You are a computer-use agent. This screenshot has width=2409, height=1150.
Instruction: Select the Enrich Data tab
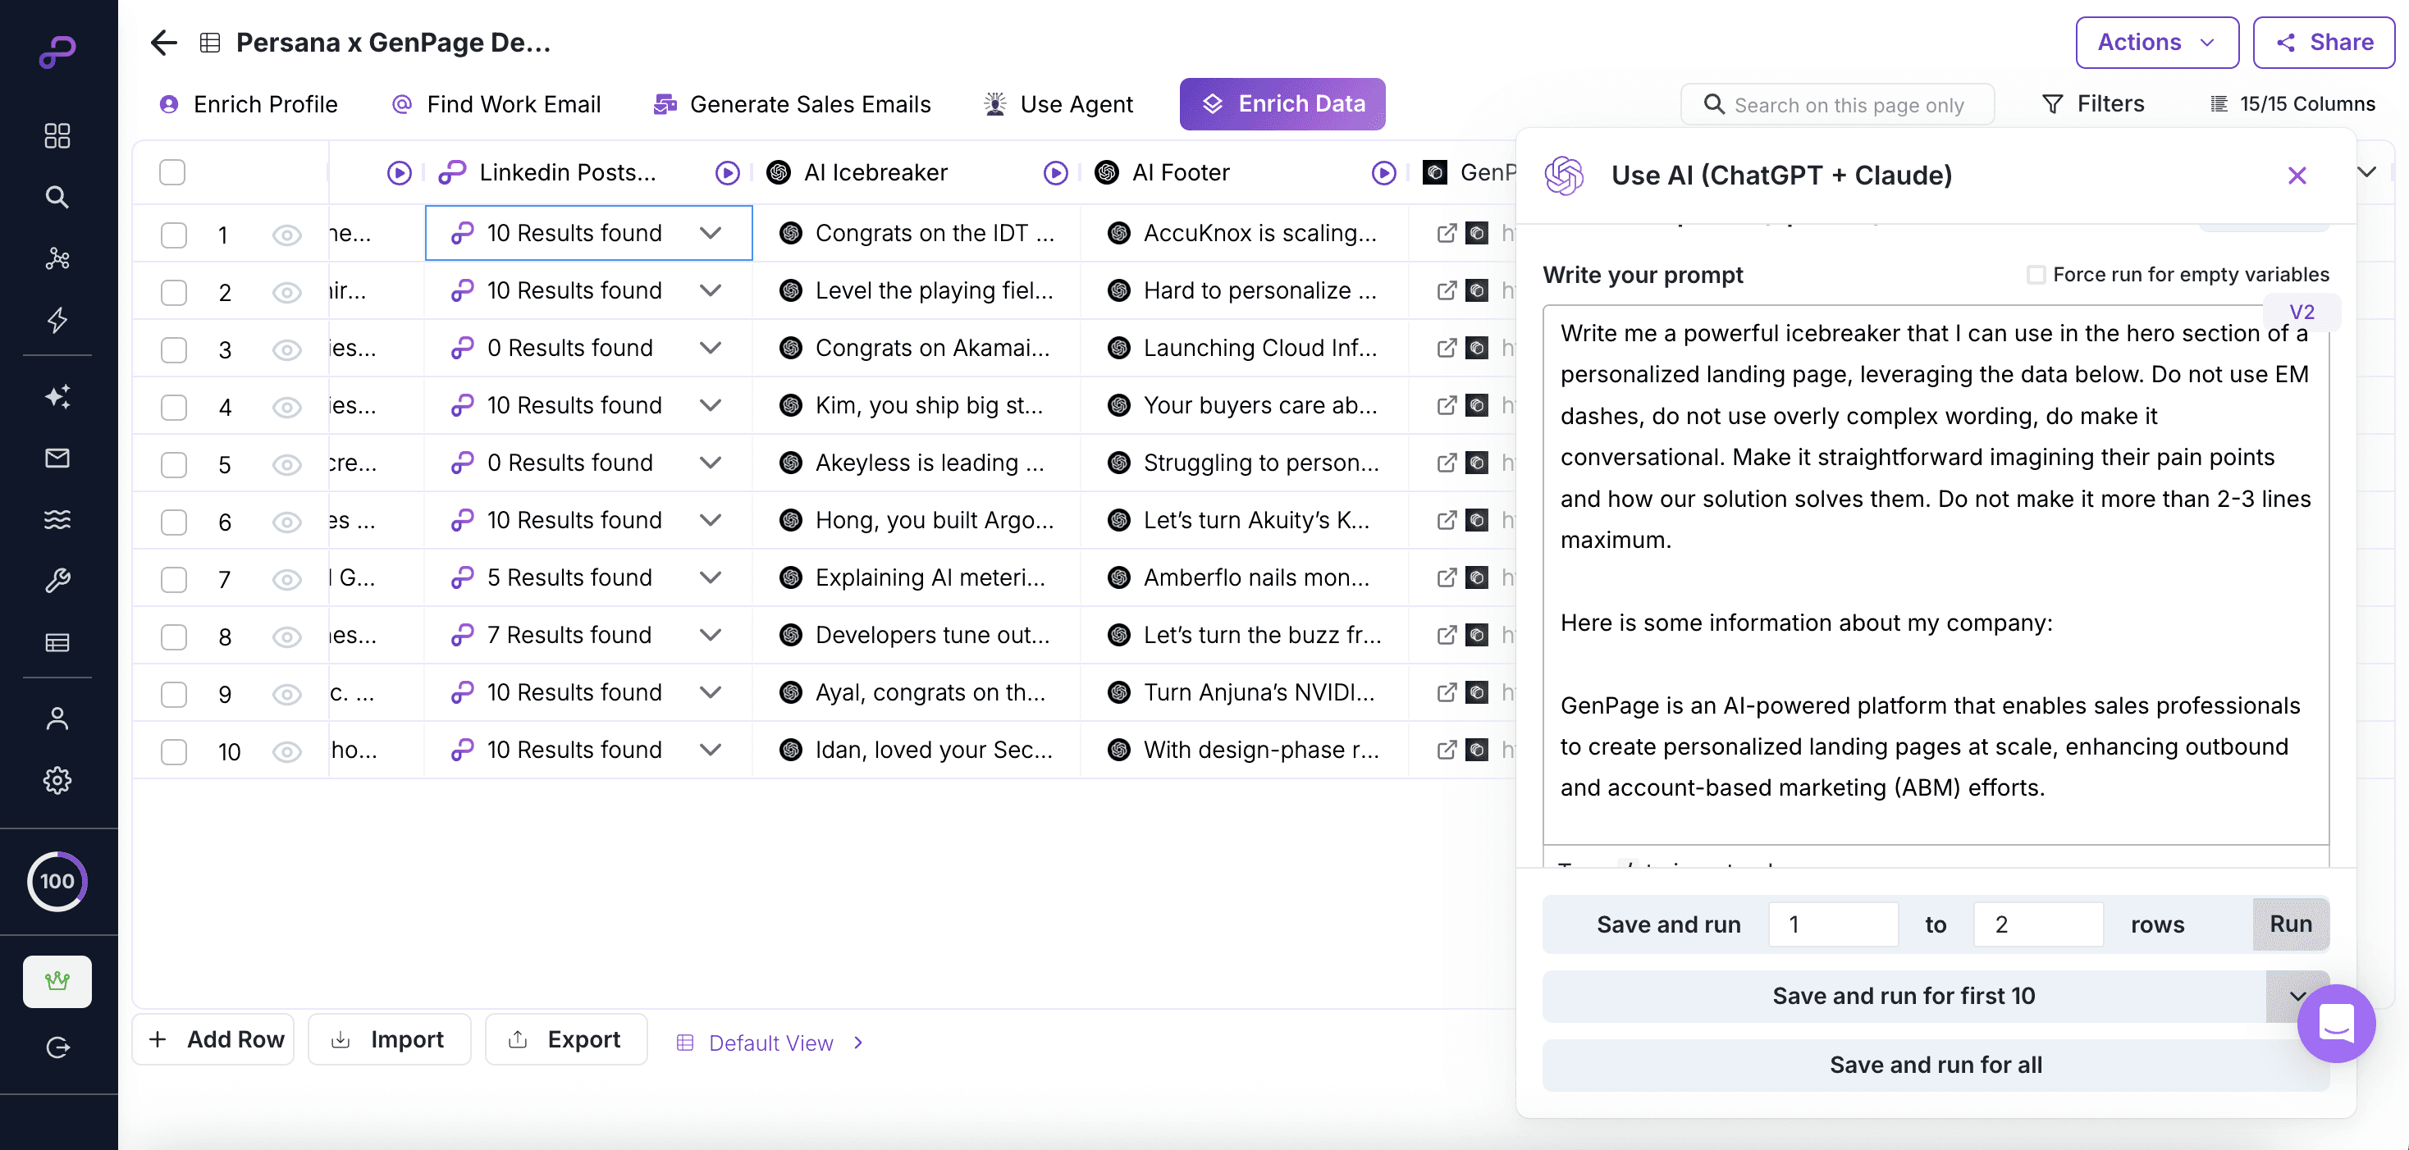pyautogui.click(x=1282, y=104)
